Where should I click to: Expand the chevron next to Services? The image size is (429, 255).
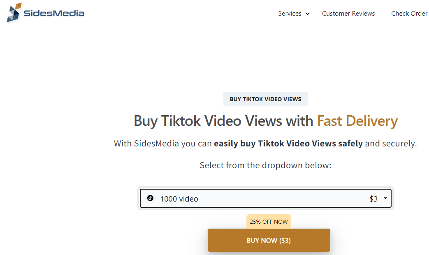(x=308, y=14)
